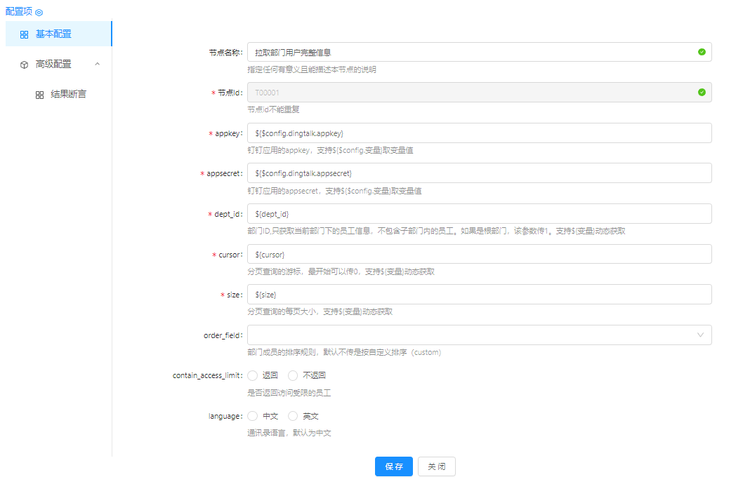The height and width of the screenshot is (484, 743).
Task: Collapse the 高级配置 menu chevron
Action: pos(98,65)
